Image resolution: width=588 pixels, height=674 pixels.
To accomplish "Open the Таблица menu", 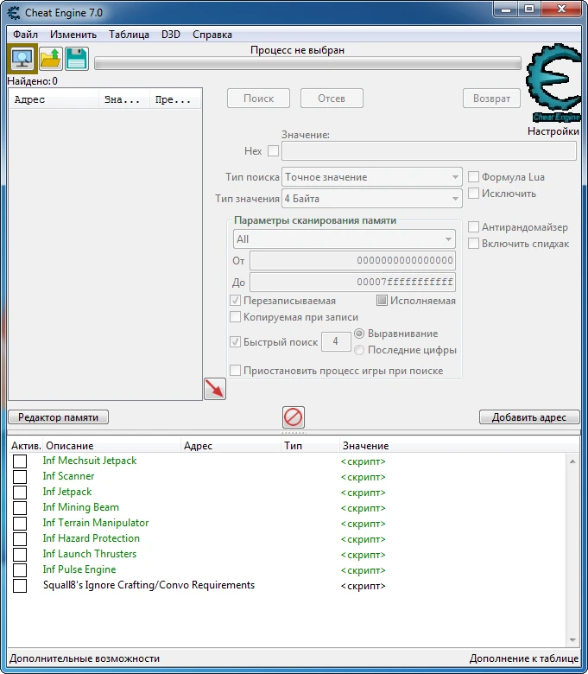I will 129,35.
